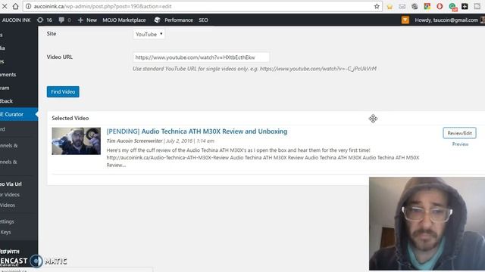
Task: Click the Use standard YouTube URL hint text
Action: [255, 69]
